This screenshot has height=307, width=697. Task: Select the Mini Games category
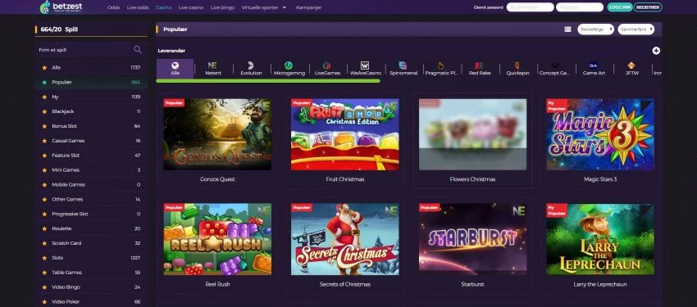pyautogui.click(x=91, y=170)
